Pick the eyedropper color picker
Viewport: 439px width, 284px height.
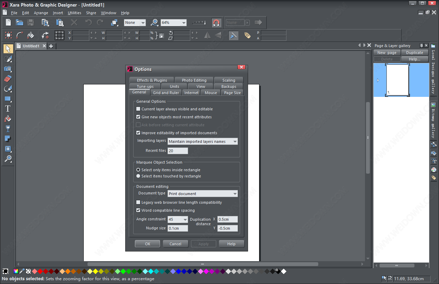coord(22,271)
